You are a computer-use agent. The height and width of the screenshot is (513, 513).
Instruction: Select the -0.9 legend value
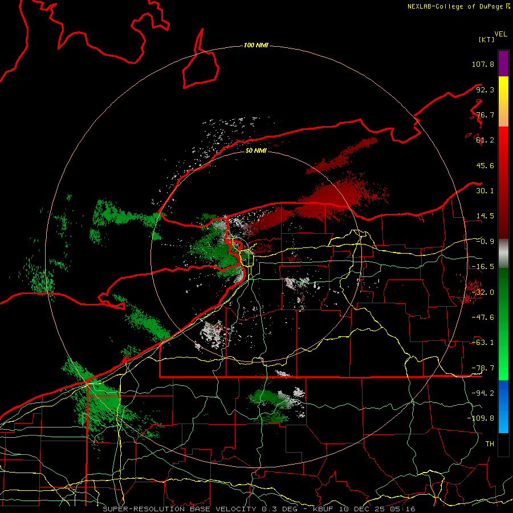coord(485,242)
